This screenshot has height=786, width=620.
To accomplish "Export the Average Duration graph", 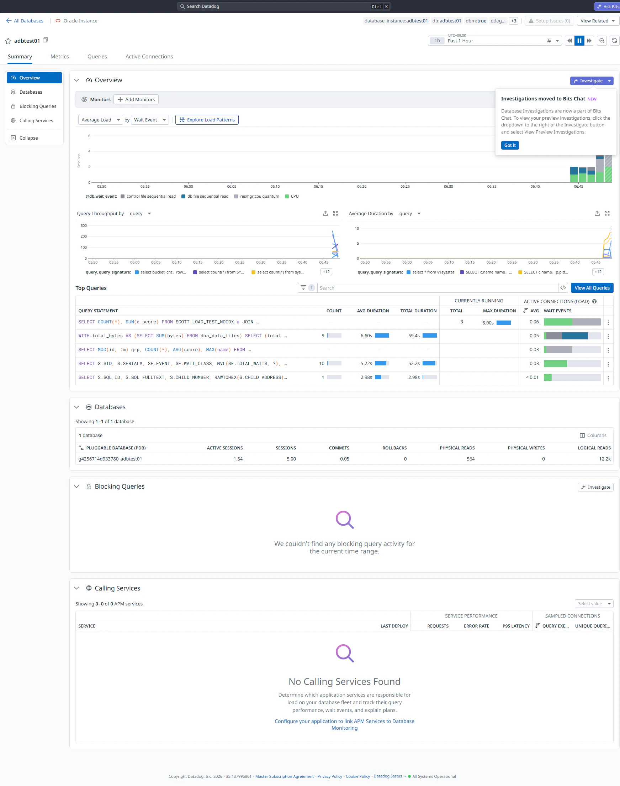I will point(597,214).
